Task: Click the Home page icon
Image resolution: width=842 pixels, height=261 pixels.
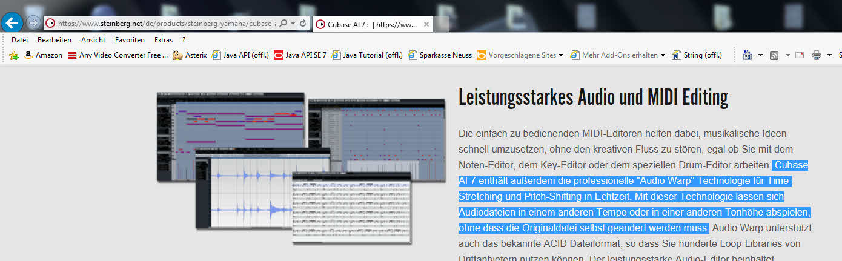Action: 748,55
